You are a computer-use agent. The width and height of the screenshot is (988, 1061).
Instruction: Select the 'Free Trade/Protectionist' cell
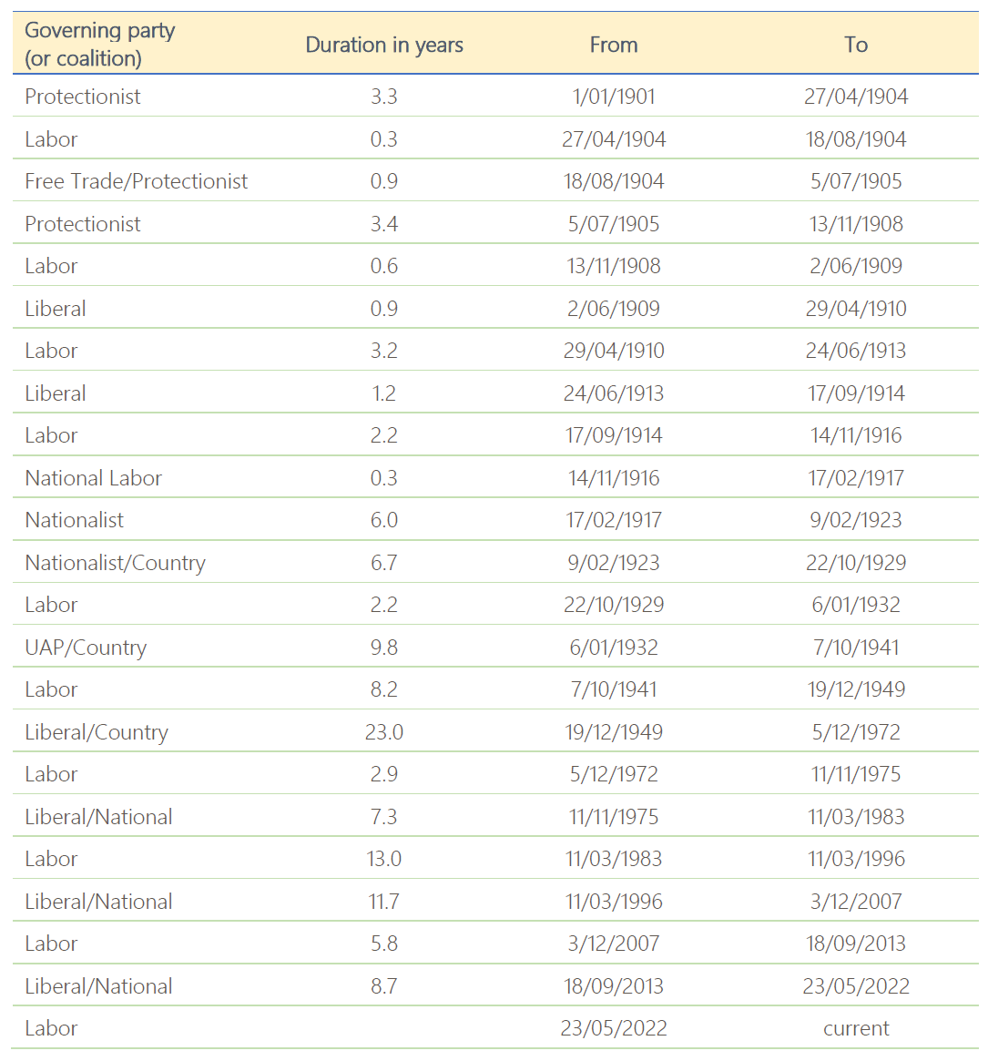point(136,181)
